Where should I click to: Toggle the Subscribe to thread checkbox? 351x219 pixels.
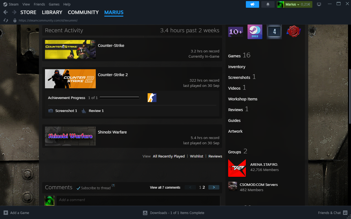pyautogui.click(x=78, y=188)
